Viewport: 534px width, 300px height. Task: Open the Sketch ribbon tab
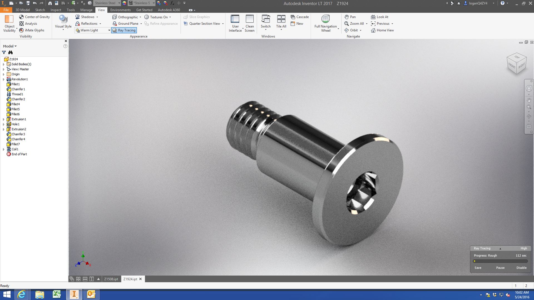40,10
